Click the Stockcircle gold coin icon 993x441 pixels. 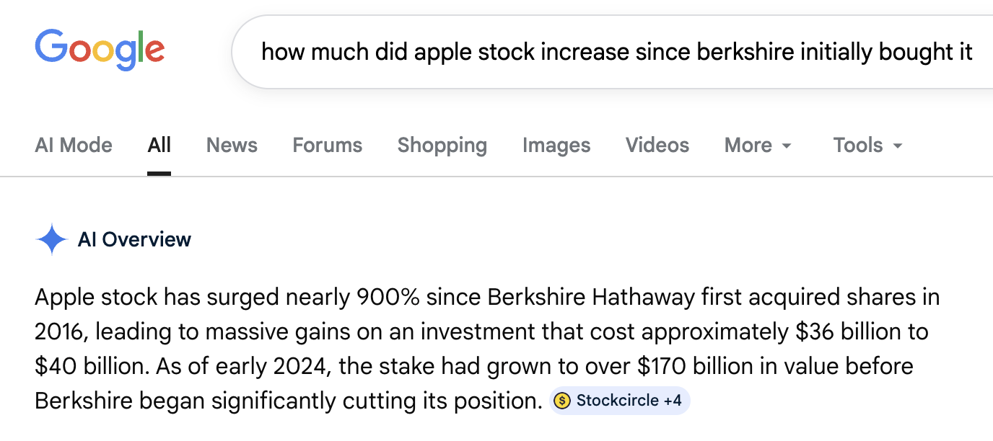tap(562, 401)
